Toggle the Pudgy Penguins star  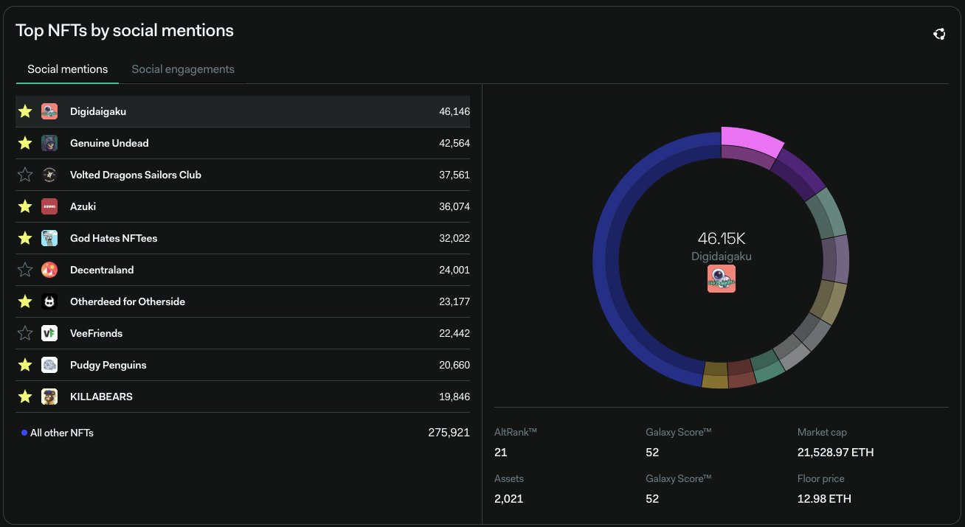click(x=25, y=365)
